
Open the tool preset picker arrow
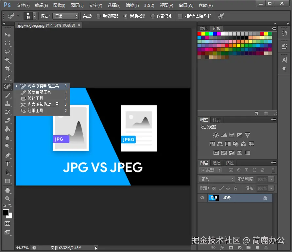(x=18, y=16)
